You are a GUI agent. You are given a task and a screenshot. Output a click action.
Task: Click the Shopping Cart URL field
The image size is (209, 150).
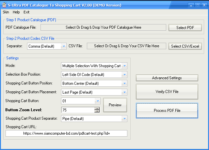point(66,133)
